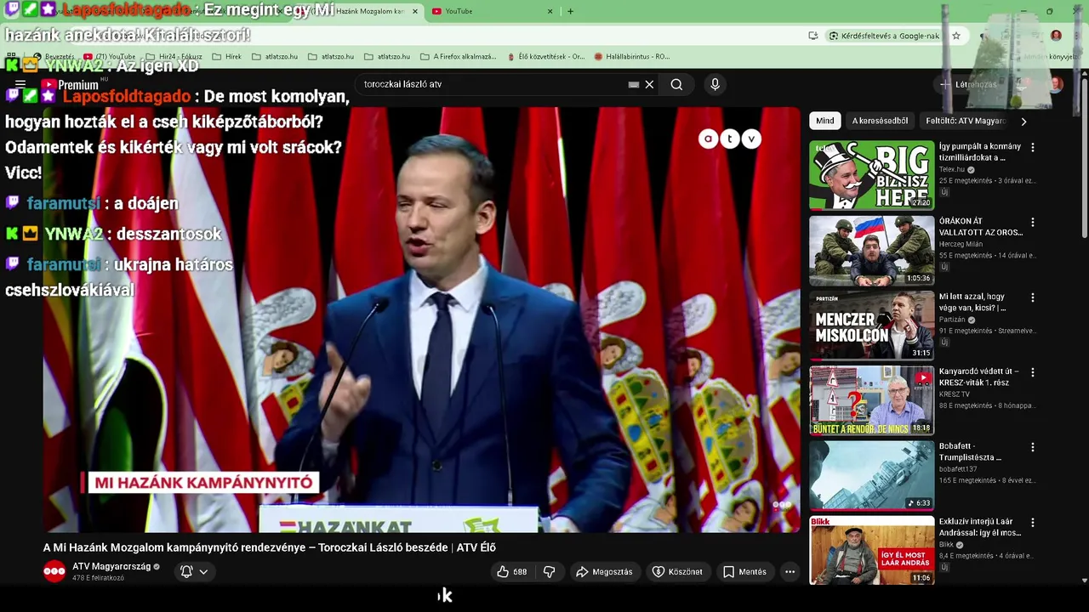Open a new browser tab with plus
The width and height of the screenshot is (1089, 612).
(x=570, y=11)
